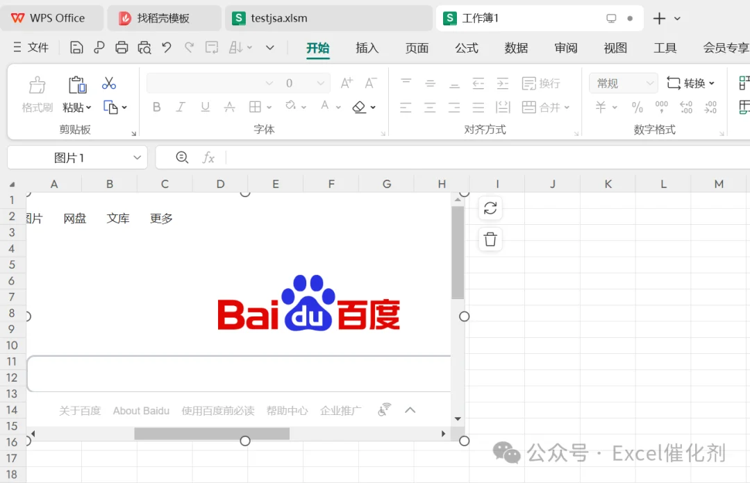This screenshot has width=750, height=483.
Task: Open the 文件 file menu
Action: coord(31,47)
